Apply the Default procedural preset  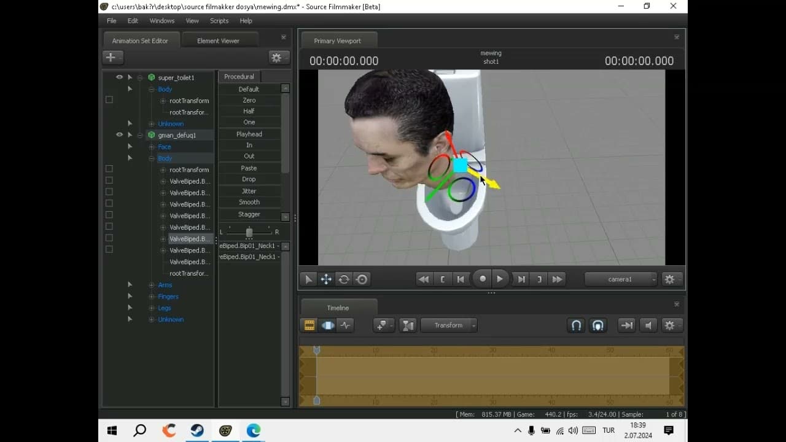tap(249, 89)
